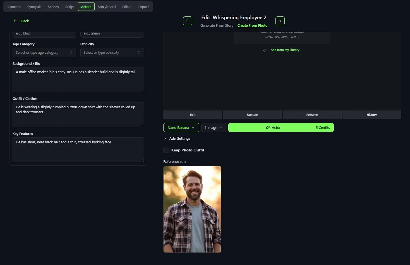Go to next actor with right arrow
This screenshot has height=265, width=410.
tap(280, 21)
